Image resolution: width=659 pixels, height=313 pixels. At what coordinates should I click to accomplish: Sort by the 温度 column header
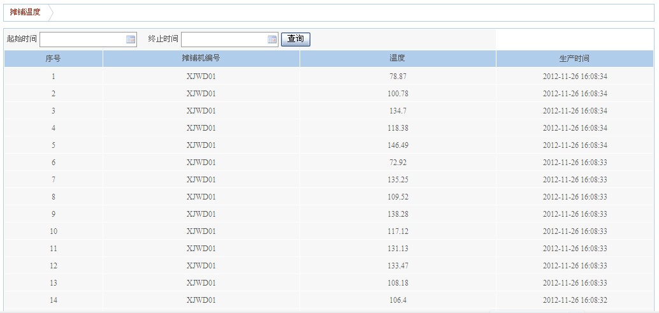[x=397, y=59]
